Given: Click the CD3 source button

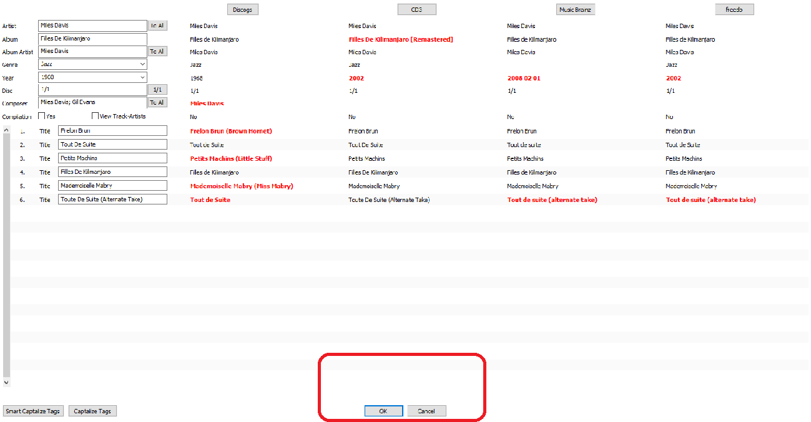Looking at the screenshot, I should coord(416,9).
